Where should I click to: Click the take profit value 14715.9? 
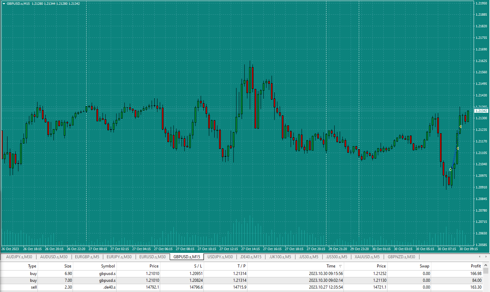point(240,287)
